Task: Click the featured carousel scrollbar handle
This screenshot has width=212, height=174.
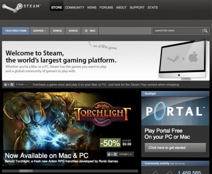Action: click(x=26, y=171)
